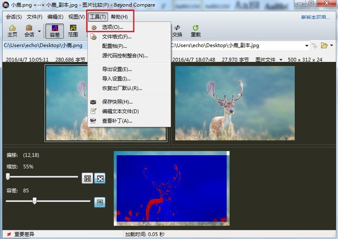Select 源代码控制整合(N)... menu entry
The image size is (338, 239).
129,56
